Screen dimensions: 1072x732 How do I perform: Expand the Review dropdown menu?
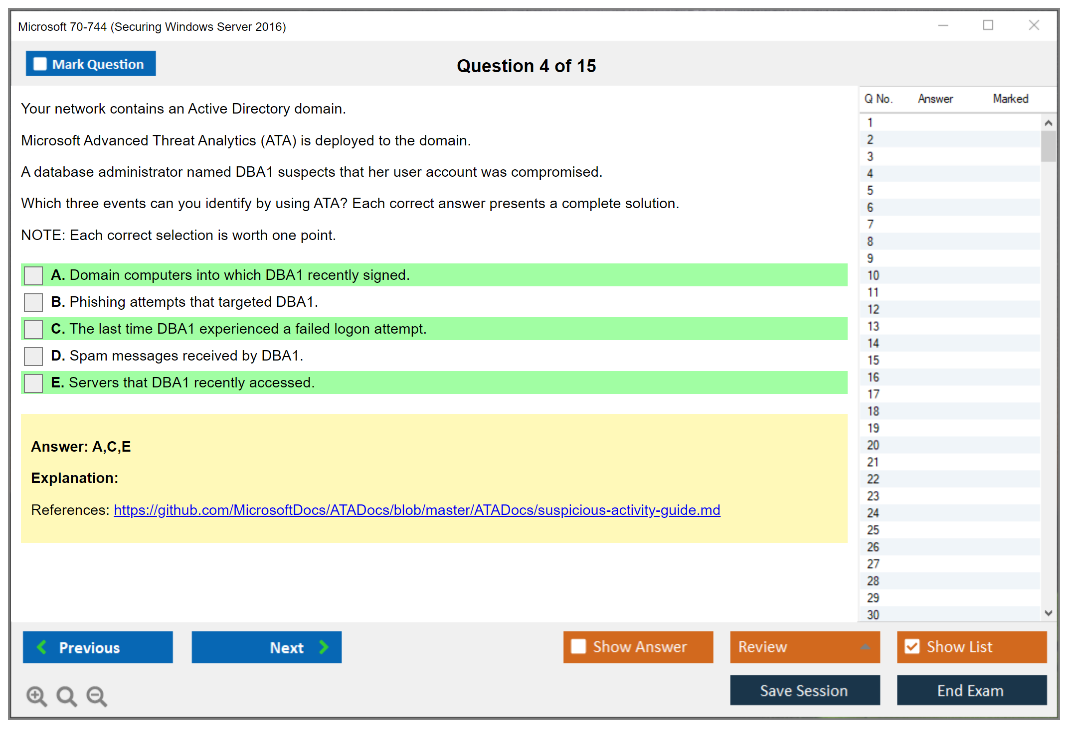[x=865, y=647]
